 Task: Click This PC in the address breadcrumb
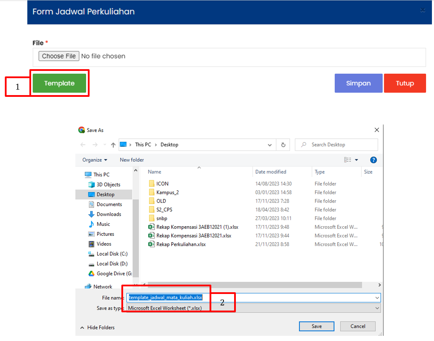[x=143, y=145]
